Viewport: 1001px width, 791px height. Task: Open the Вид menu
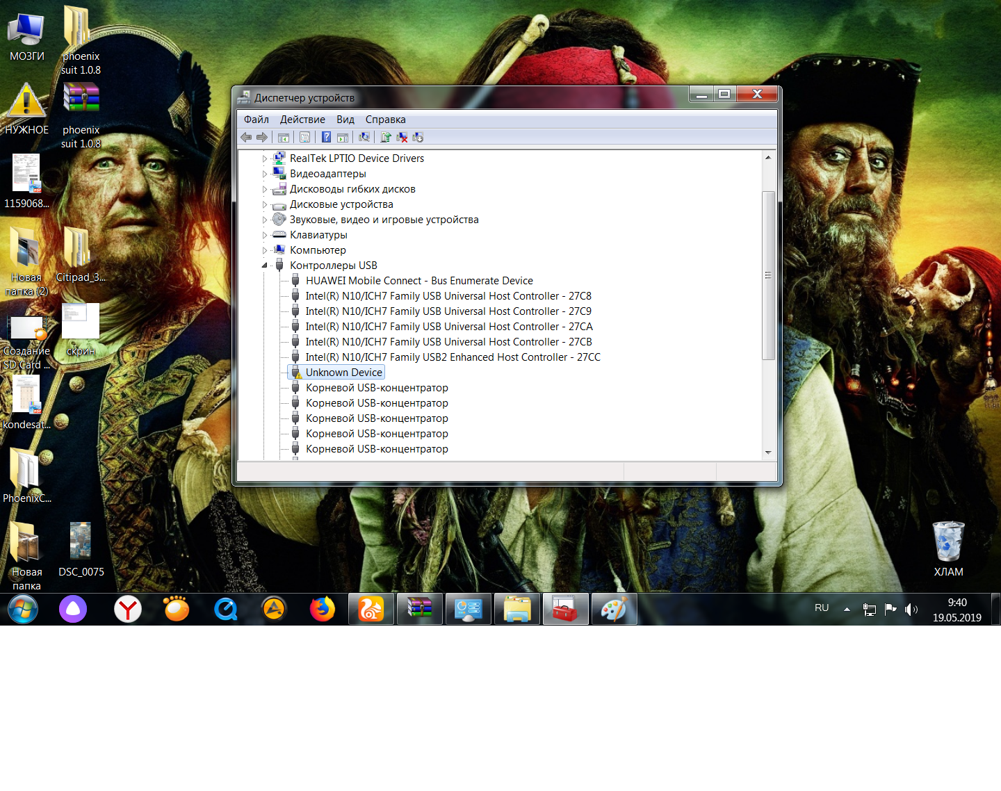click(x=345, y=120)
